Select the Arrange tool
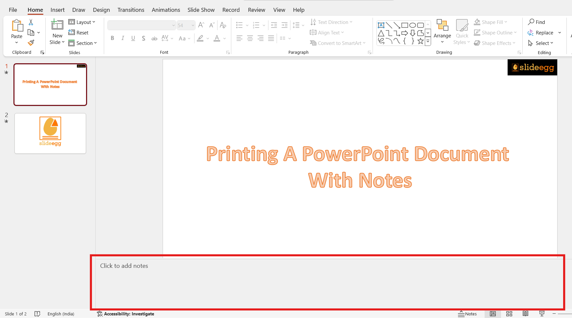Screen dimensions: 572x318 442,31
